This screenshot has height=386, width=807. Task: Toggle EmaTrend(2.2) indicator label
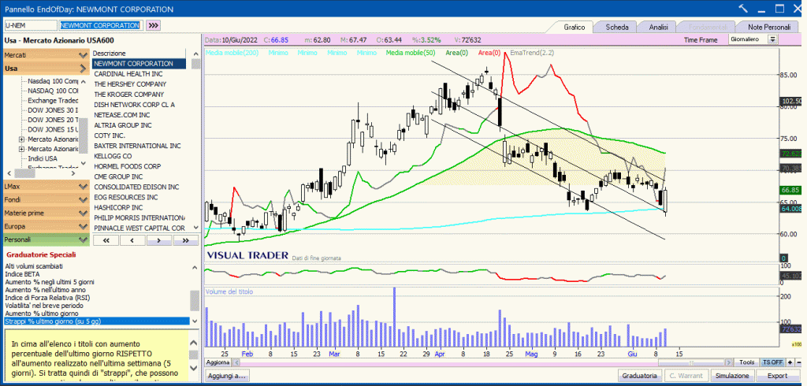[532, 53]
